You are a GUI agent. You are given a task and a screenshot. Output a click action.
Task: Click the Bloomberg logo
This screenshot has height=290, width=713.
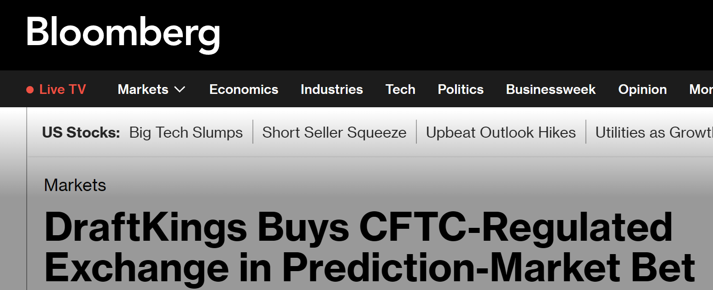coord(123,33)
